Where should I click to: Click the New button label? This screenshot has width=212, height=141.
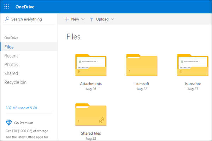(75, 19)
